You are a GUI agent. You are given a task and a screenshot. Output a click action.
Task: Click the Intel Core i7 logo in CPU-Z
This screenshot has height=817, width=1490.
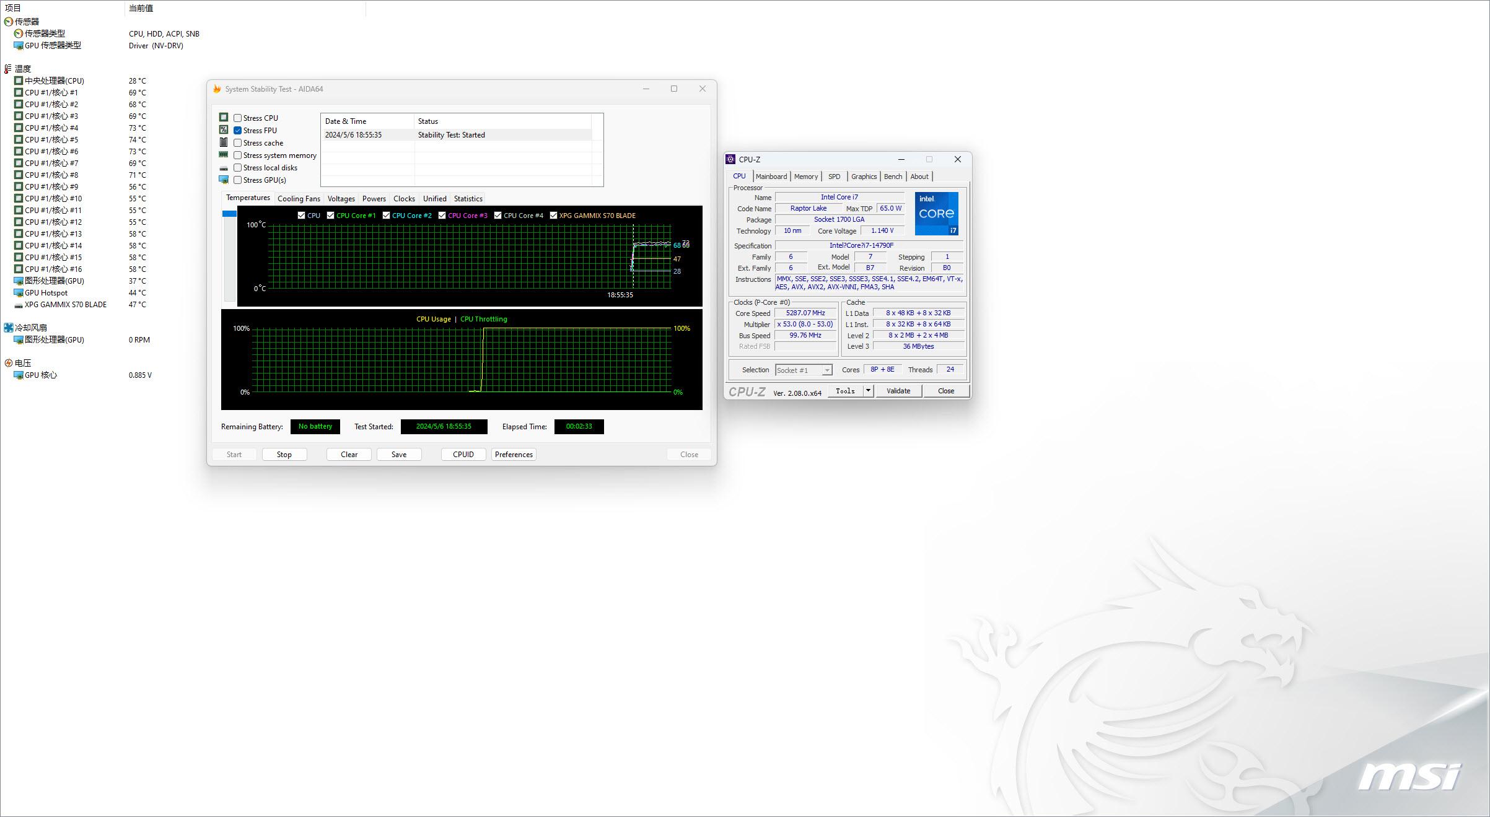[936, 214]
